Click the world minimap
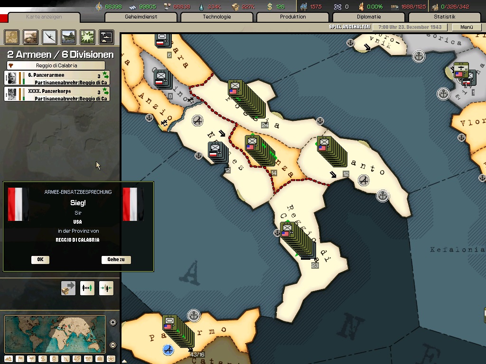The height and width of the screenshot is (364, 486). 55,334
